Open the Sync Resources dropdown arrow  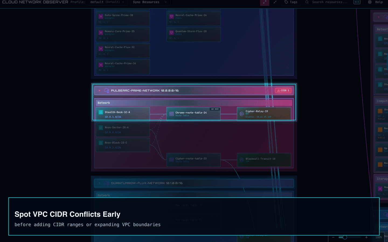(166, 2)
